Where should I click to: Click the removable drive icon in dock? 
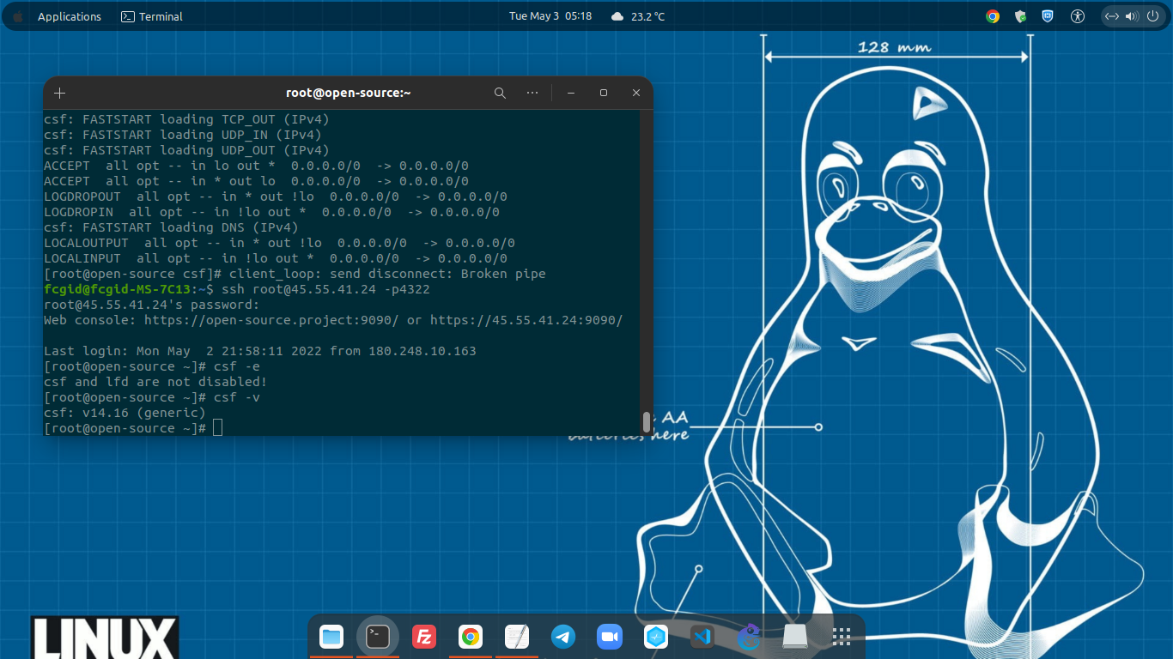click(795, 637)
